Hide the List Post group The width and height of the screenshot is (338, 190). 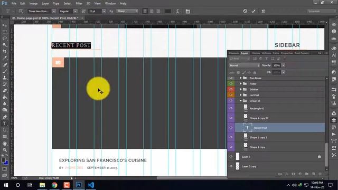[231, 95]
